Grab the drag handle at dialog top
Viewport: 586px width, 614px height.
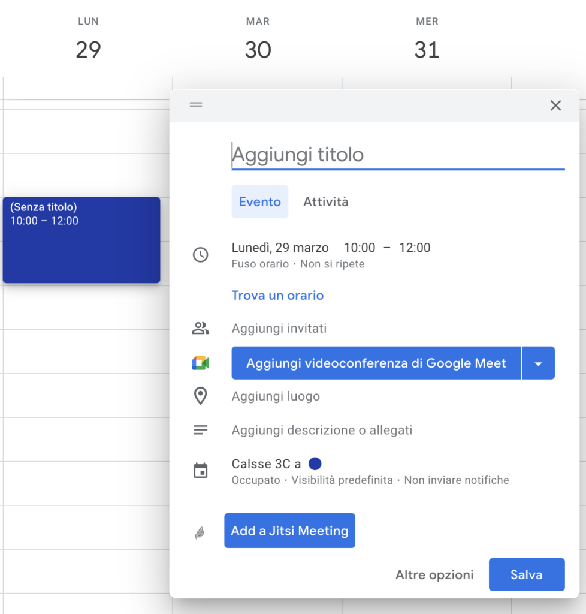[196, 104]
